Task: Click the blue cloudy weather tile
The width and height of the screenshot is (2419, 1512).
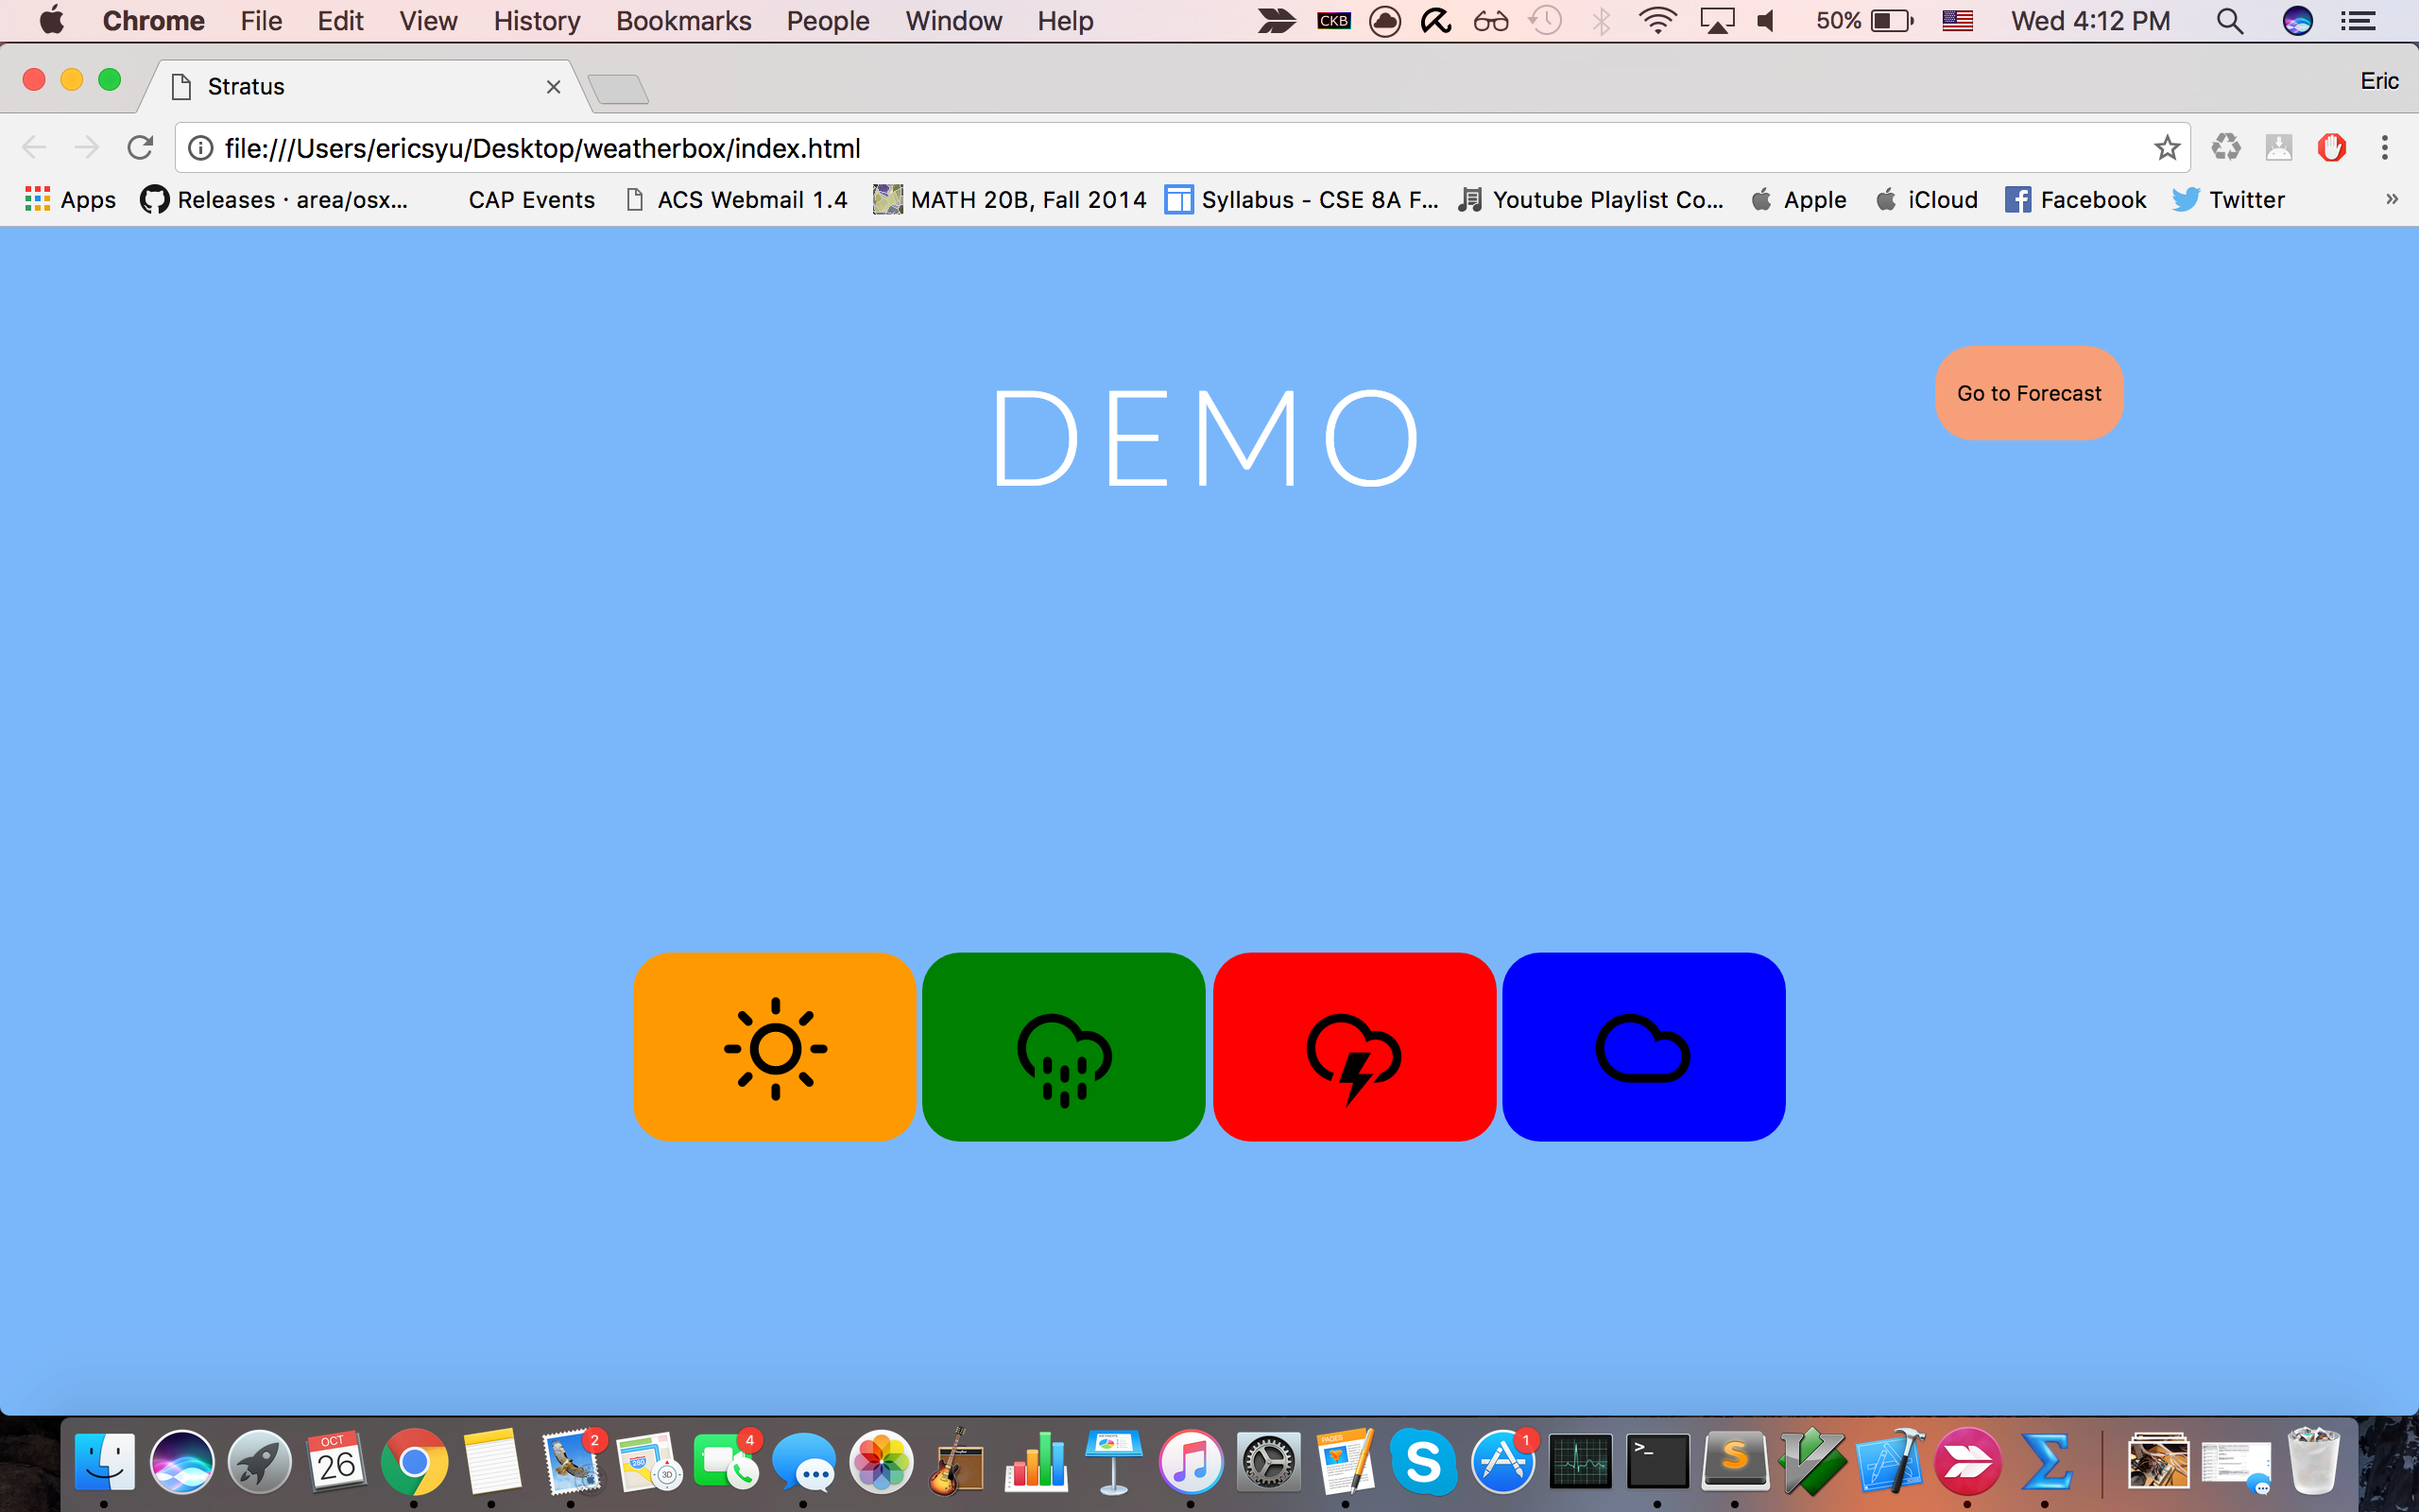Action: [1643, 1046]
